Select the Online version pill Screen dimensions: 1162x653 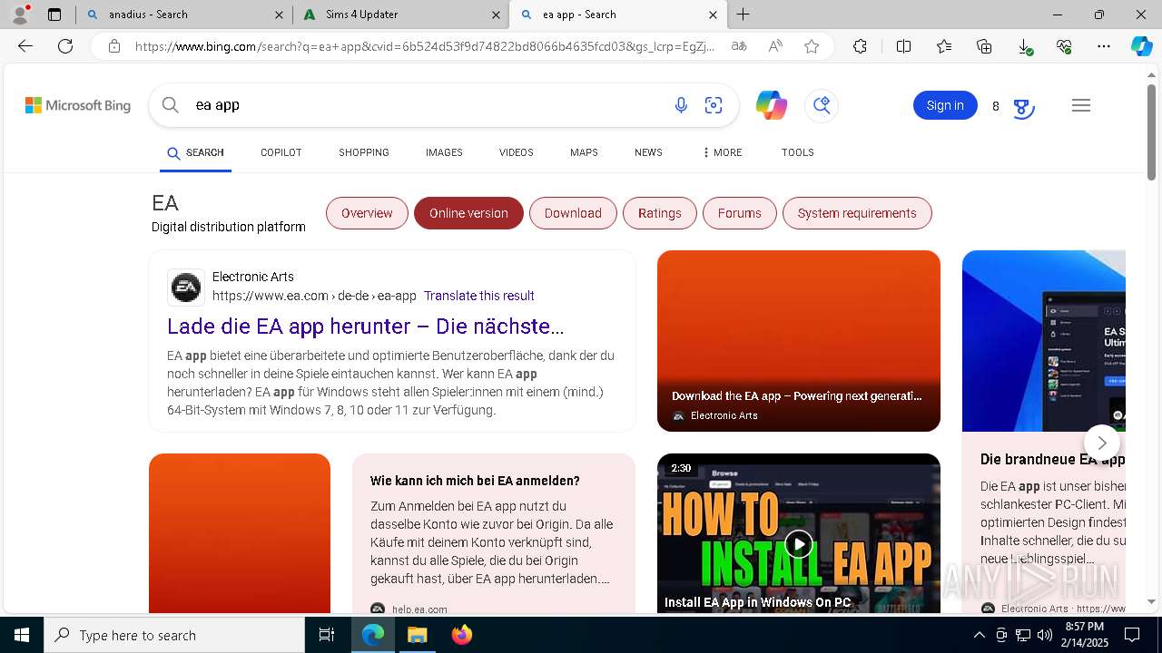468,213
